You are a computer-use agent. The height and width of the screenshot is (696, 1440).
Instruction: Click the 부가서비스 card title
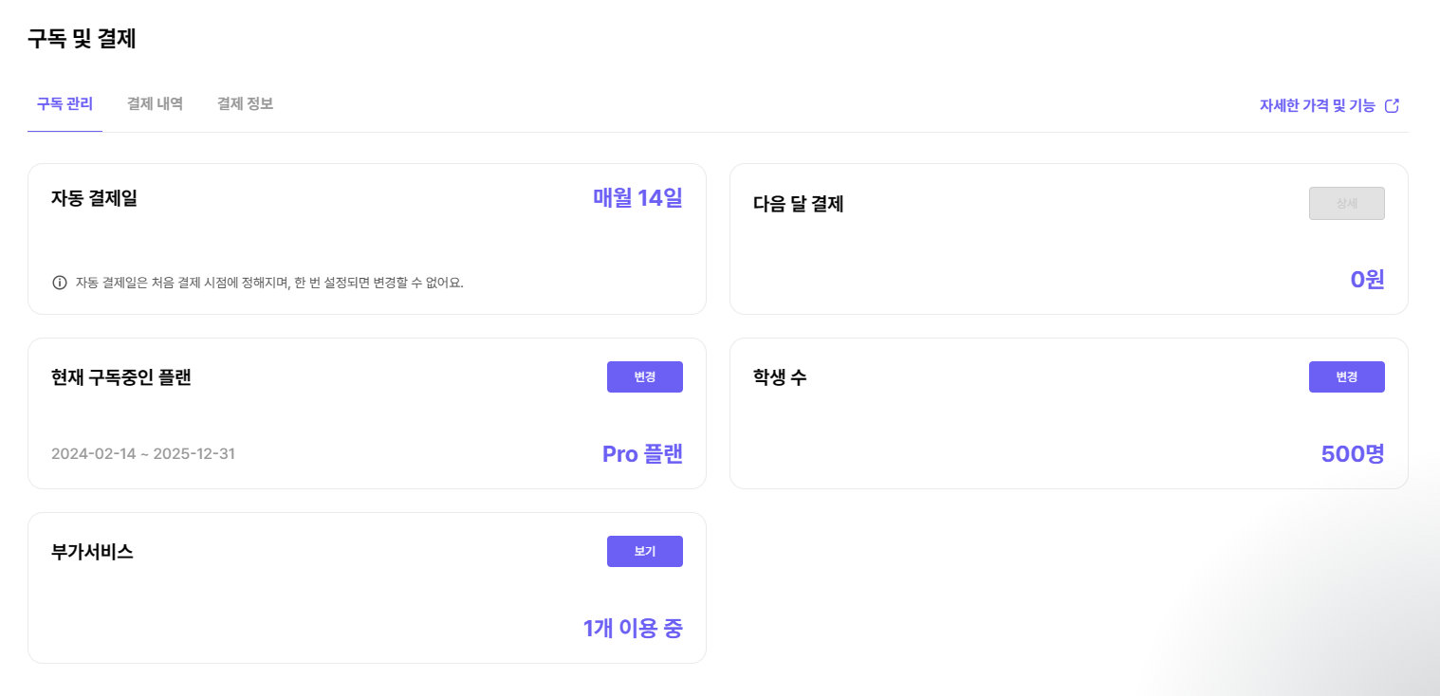pos(92,552)
